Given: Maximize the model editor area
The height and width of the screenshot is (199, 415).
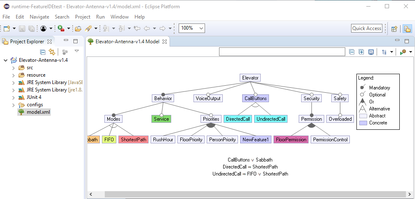Looking at the screenshot, I should tap(407, 41).
